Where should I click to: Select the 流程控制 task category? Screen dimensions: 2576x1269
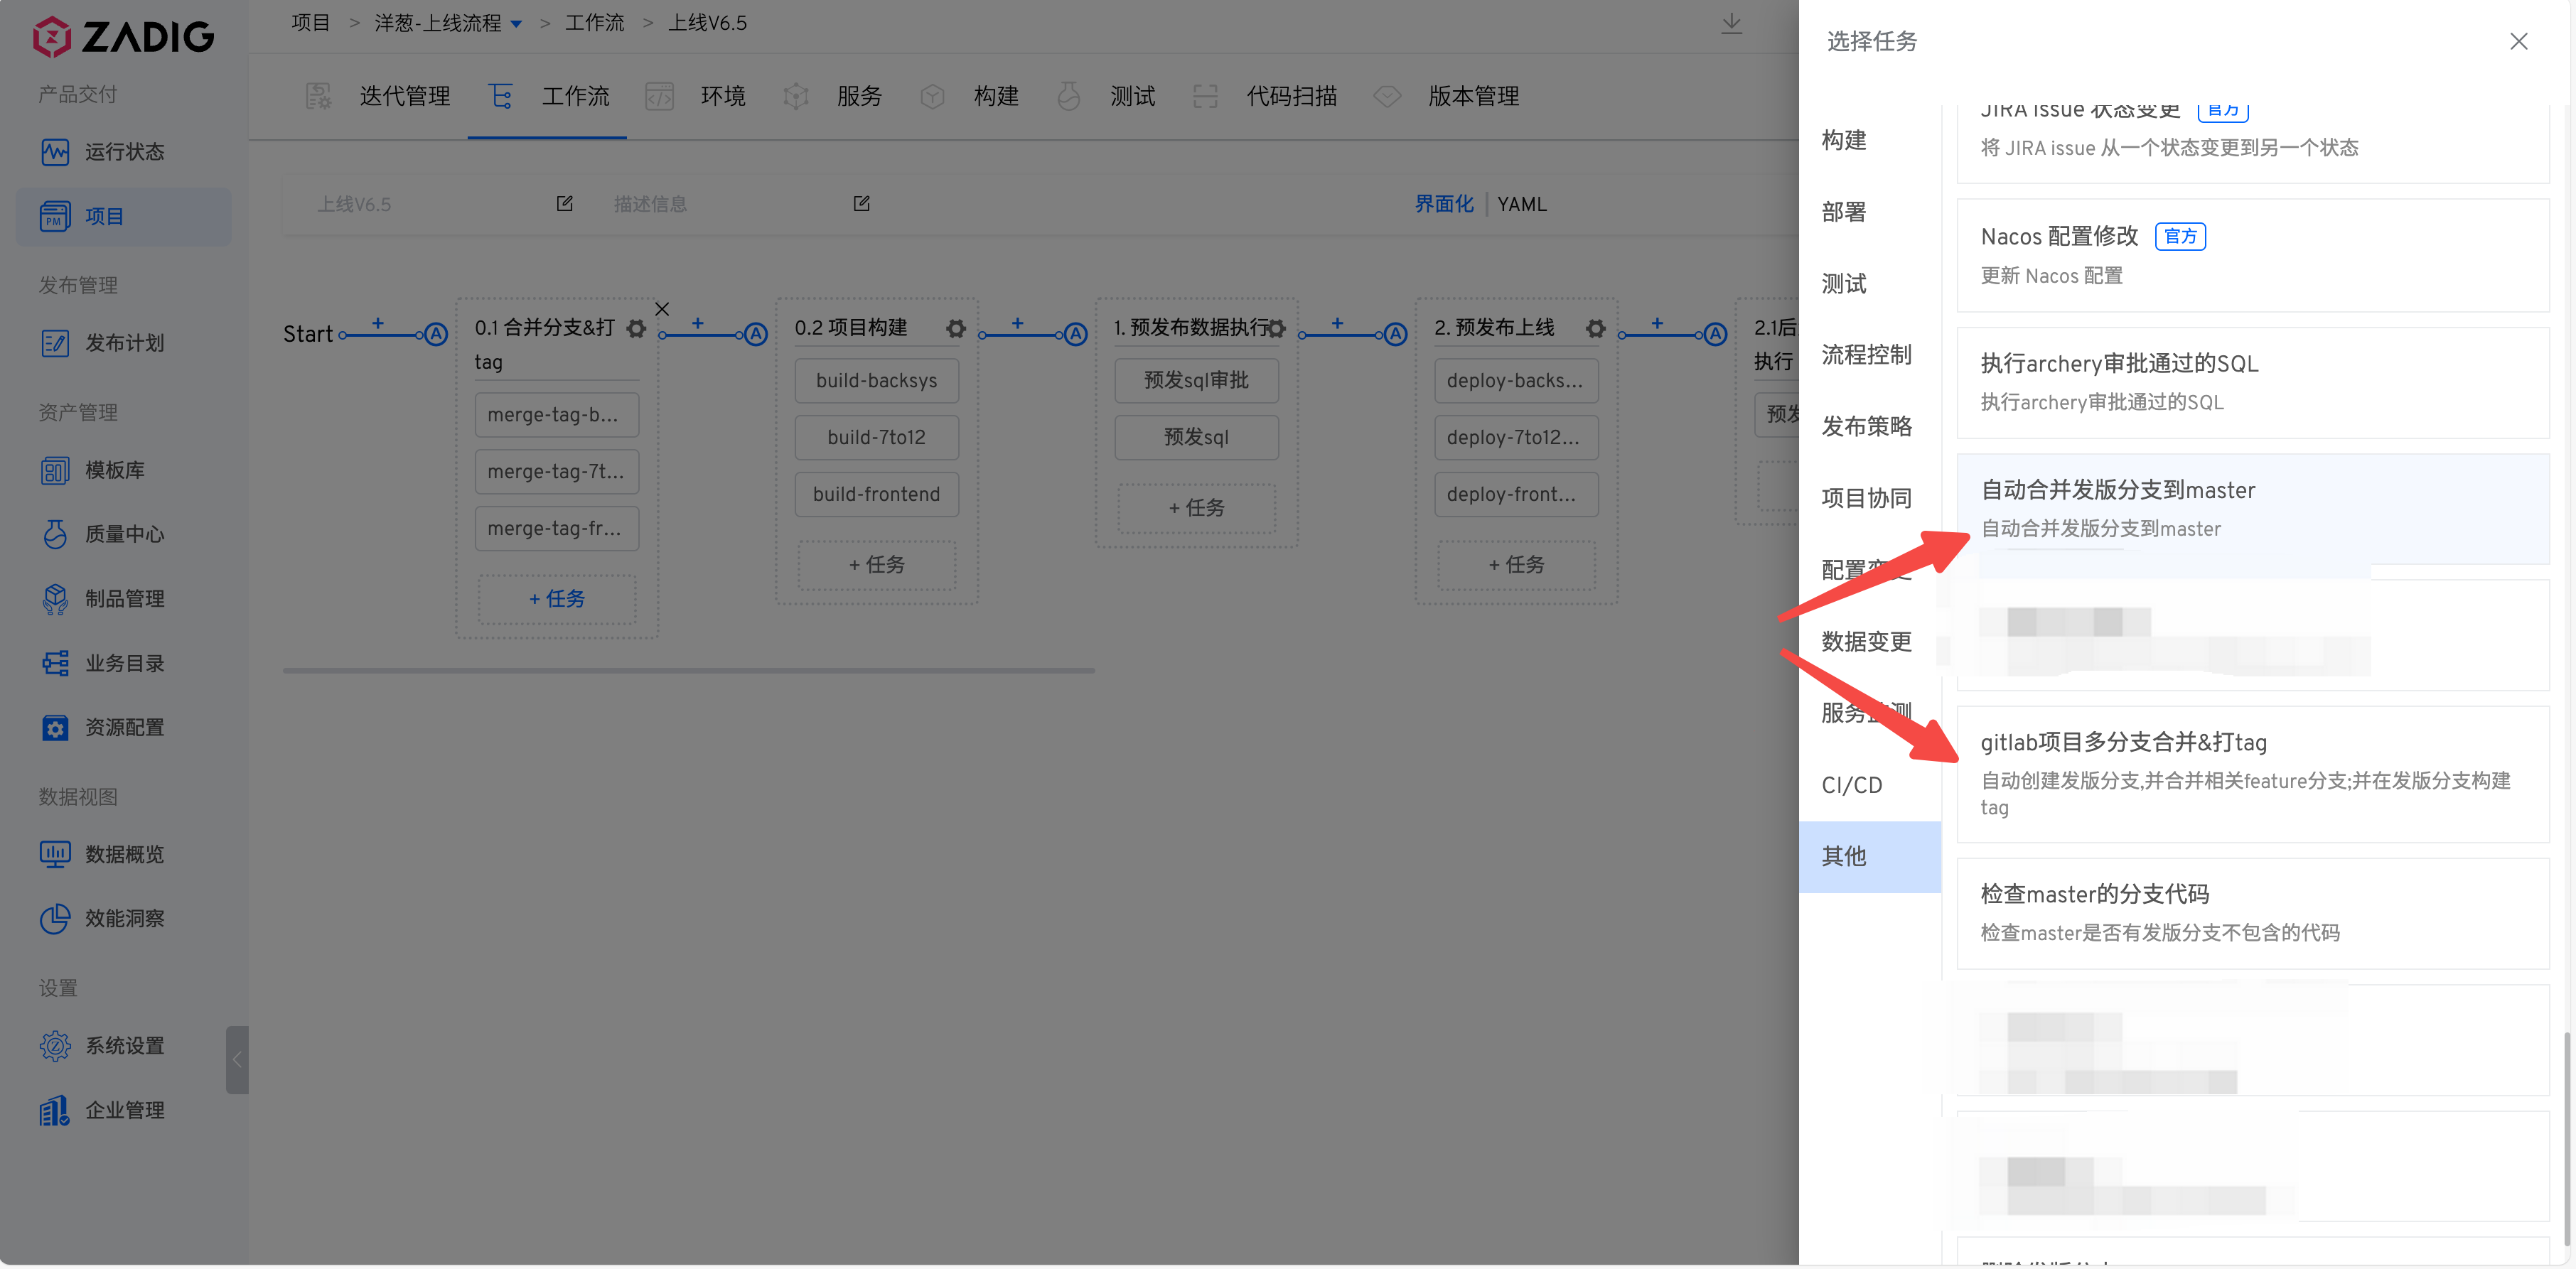coord(1869,355)
